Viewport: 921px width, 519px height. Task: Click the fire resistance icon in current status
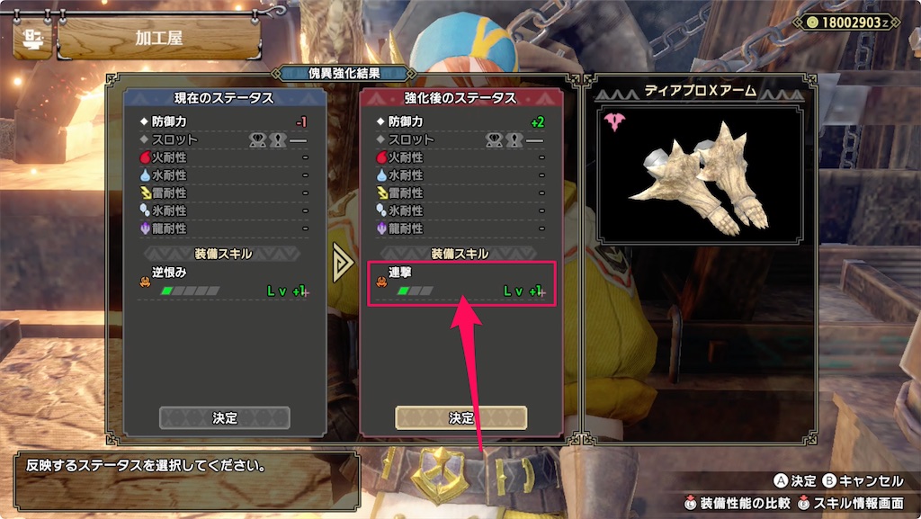(145, 157)
